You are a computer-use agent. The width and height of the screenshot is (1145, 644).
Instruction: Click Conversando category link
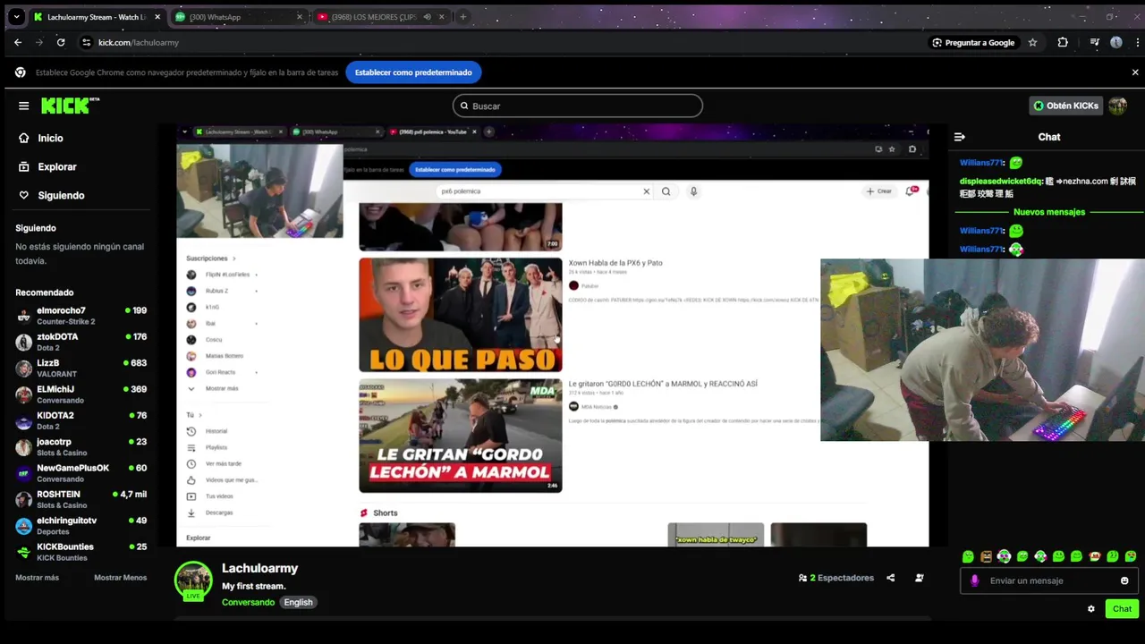[x=248, y=602]
